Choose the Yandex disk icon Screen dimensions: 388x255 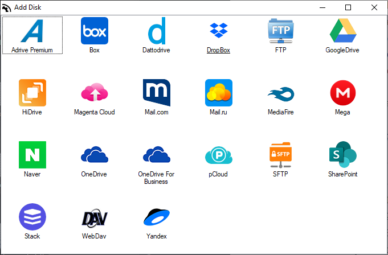(x=157, y=217)
